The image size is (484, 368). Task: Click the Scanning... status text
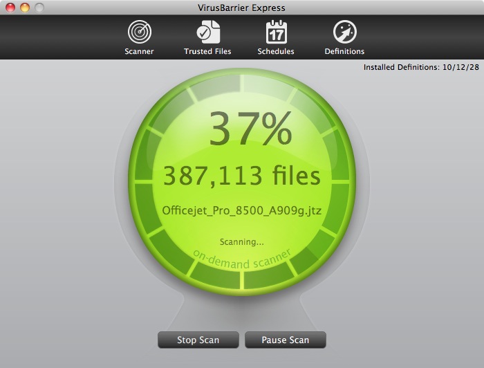click(242, 241)
